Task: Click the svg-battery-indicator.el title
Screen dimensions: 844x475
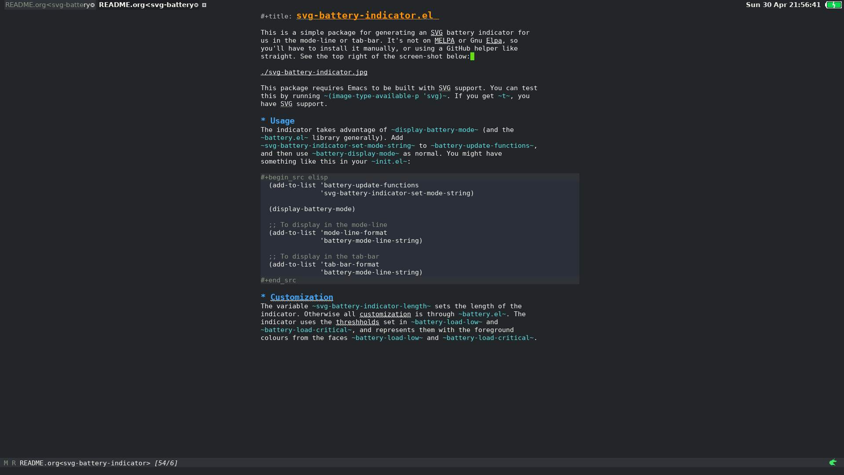Action: (x=364, y=15)
